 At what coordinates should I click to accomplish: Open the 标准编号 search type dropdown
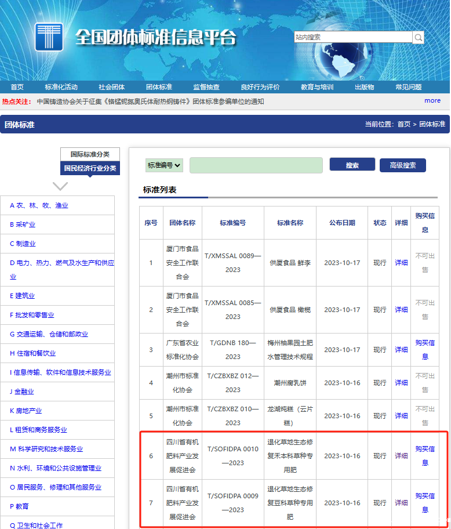point(164,165)
